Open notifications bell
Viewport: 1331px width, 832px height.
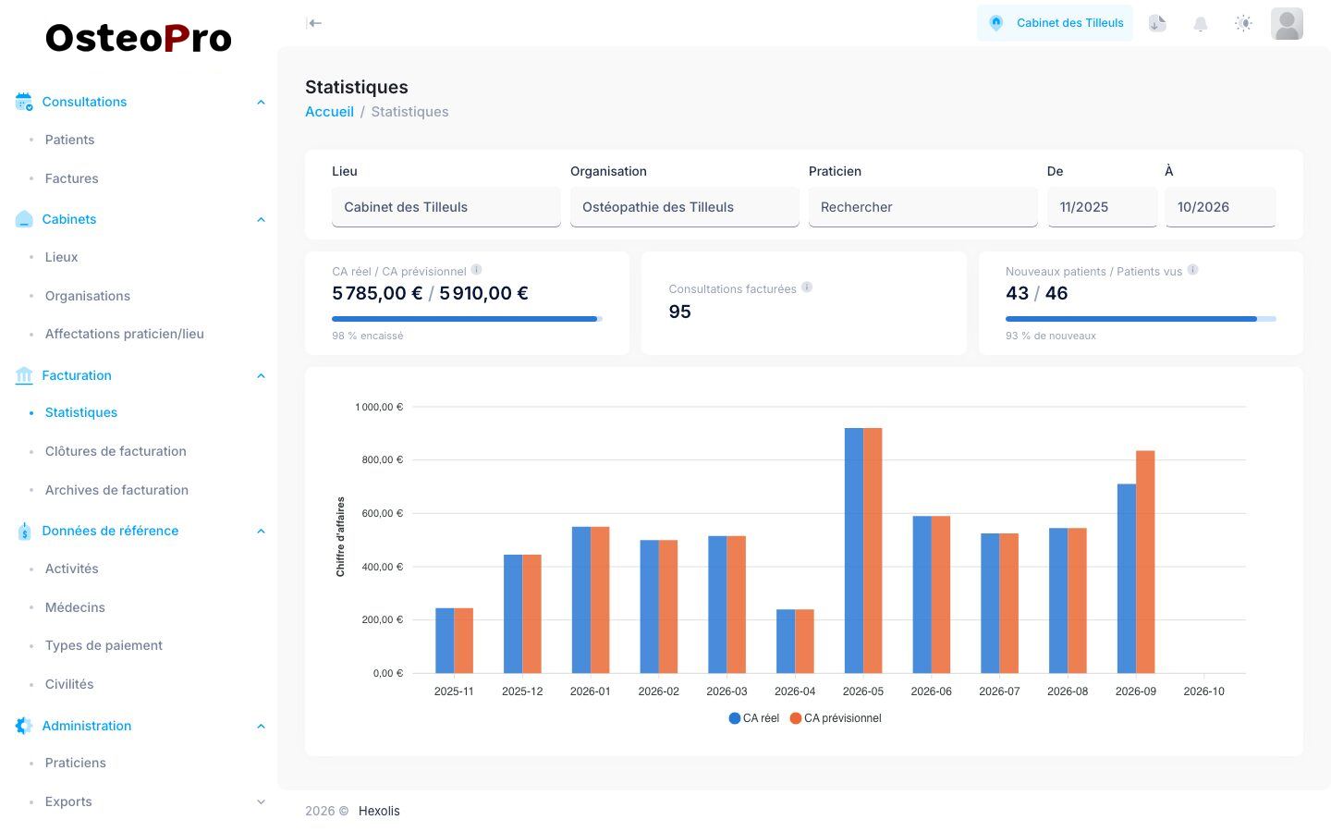[x=1201, y=23]
